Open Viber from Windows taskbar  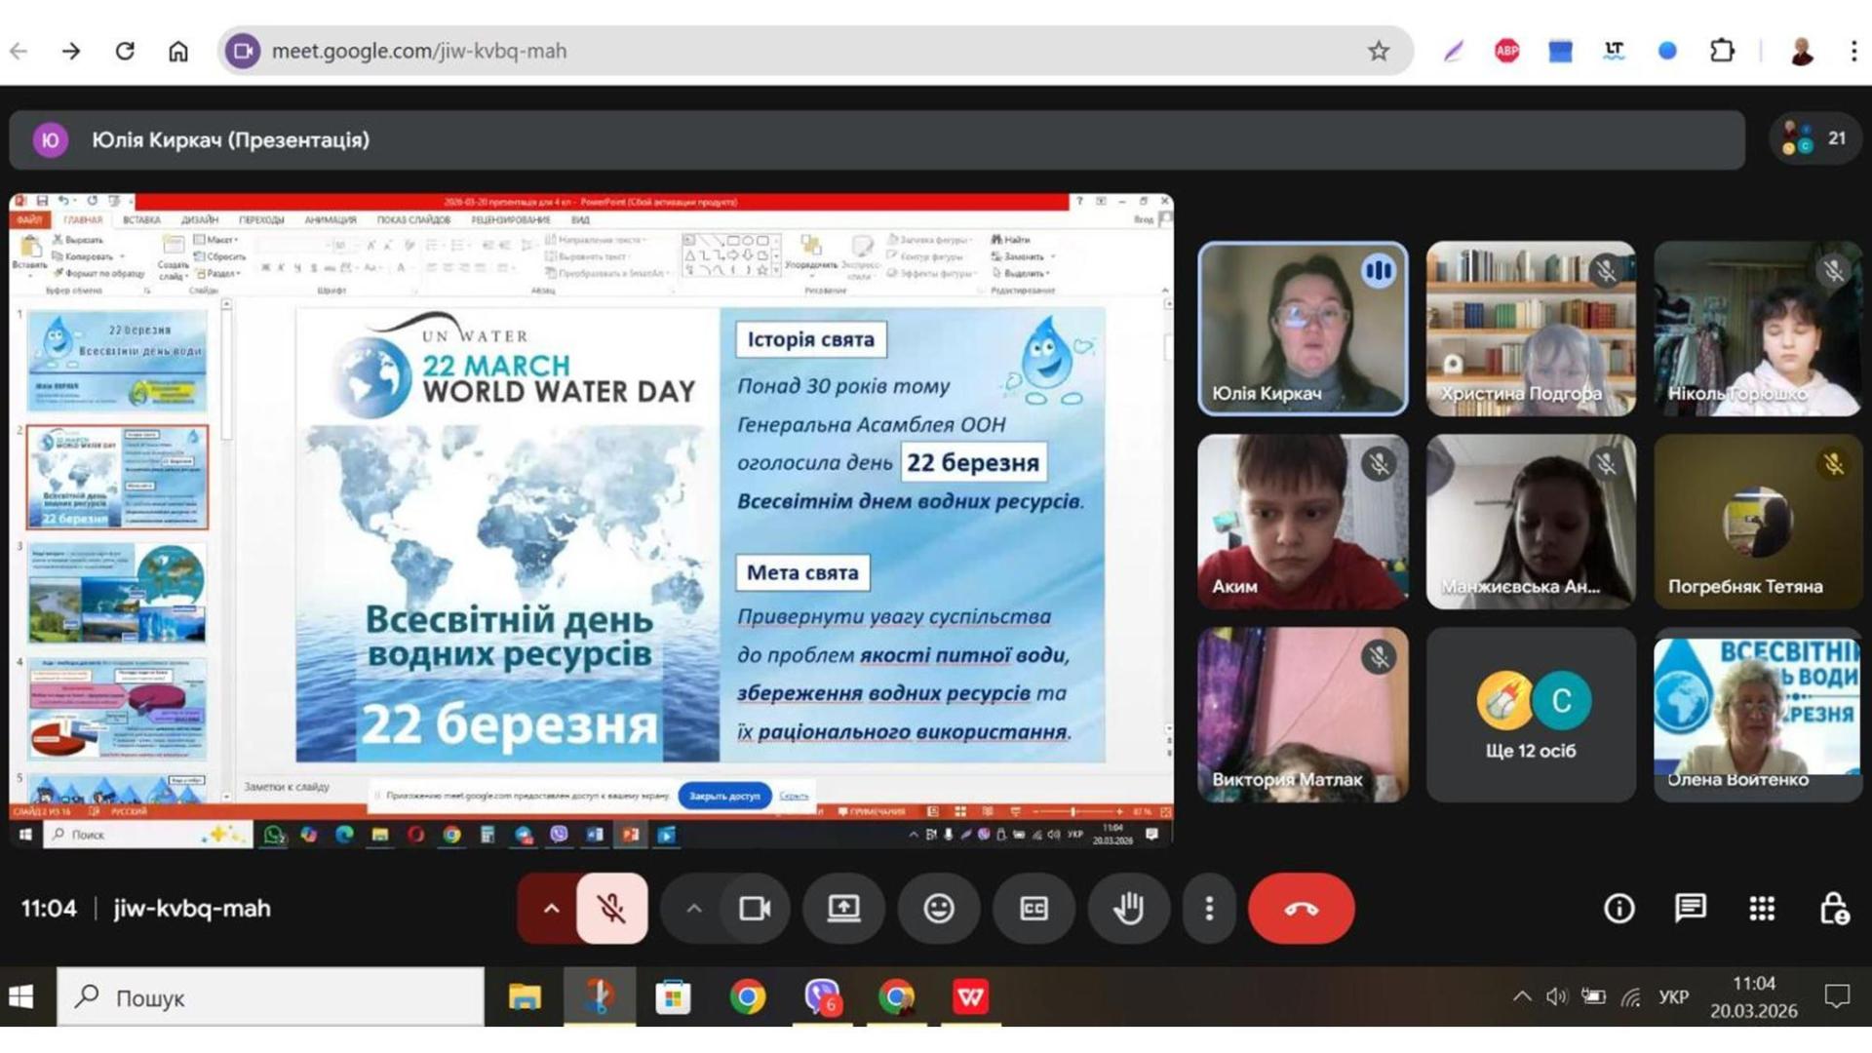[x=822, y=996]
